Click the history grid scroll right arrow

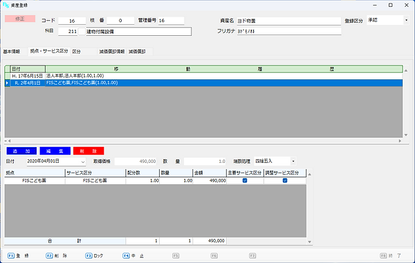point(400,141)
